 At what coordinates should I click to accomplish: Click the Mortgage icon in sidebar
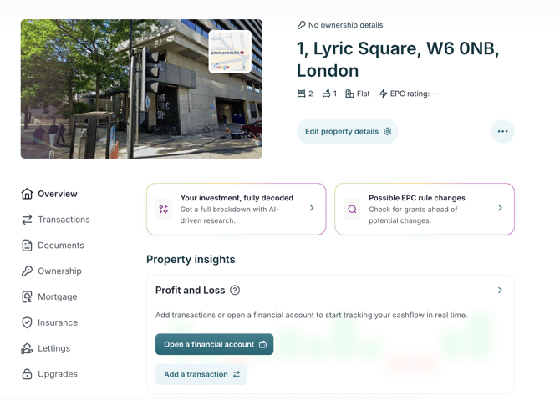[27, 296]
